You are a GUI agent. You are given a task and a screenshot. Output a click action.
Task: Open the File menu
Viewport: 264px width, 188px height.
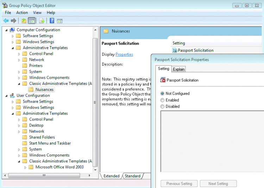tap(8, 13)
